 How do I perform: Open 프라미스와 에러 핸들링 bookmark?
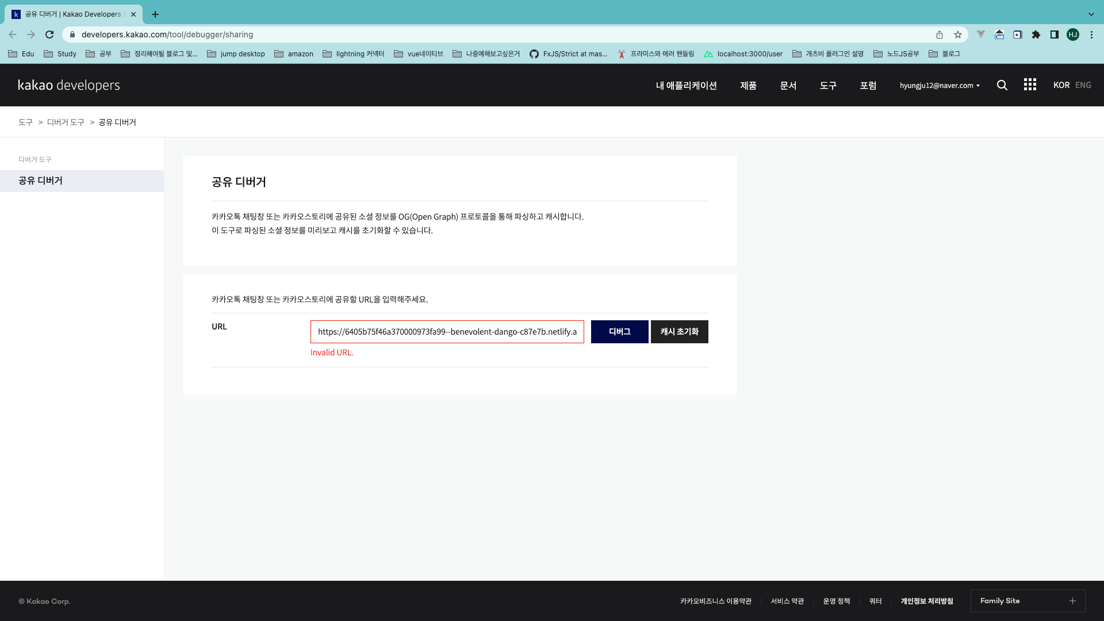[x=656, y=54]
